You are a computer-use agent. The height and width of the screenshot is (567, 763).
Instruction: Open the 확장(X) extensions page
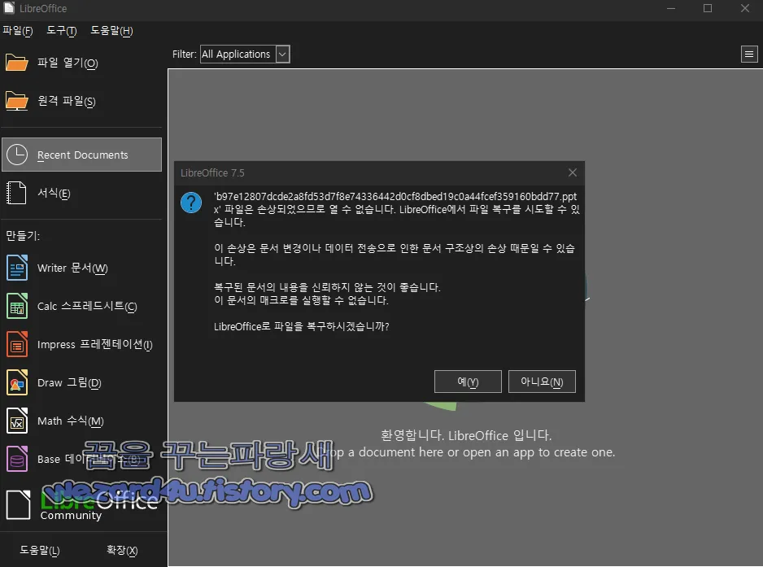click(120, 550)
